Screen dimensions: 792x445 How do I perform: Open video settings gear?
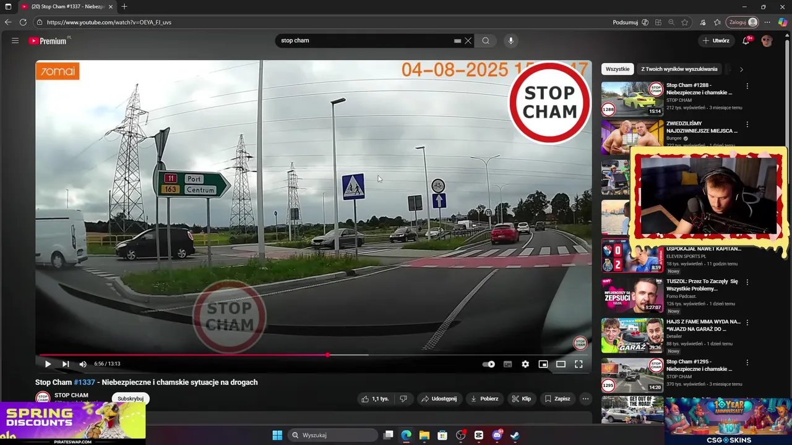click(525, 364)
